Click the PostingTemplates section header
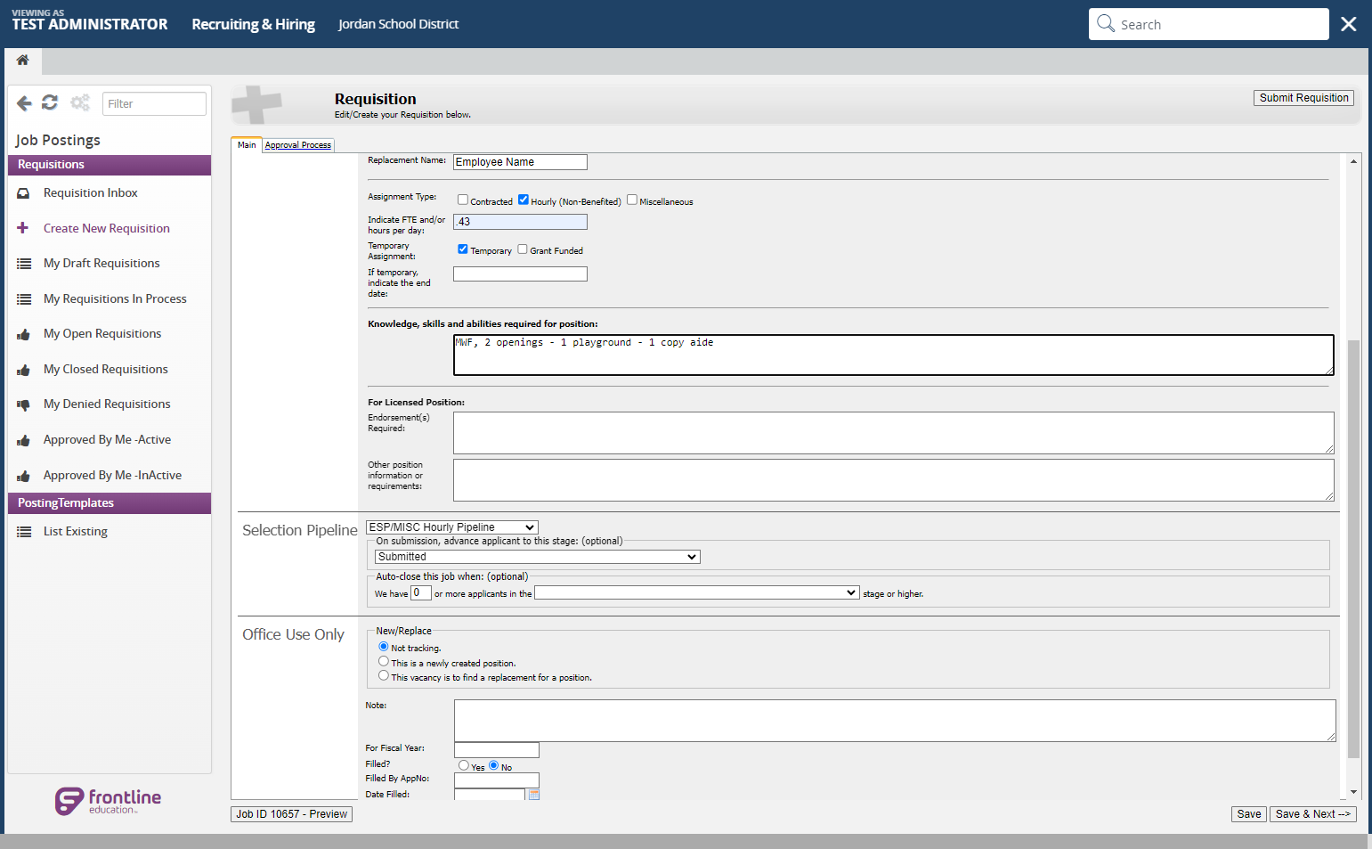The width and height of the screenshot is (1372, 849). [x=110, y=503]
